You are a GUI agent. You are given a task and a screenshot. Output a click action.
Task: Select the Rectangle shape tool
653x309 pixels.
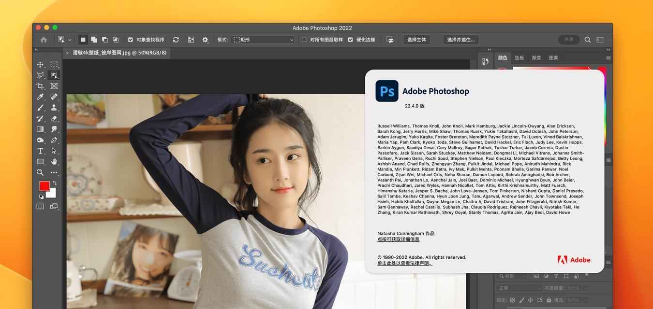(x=40, y=161)
